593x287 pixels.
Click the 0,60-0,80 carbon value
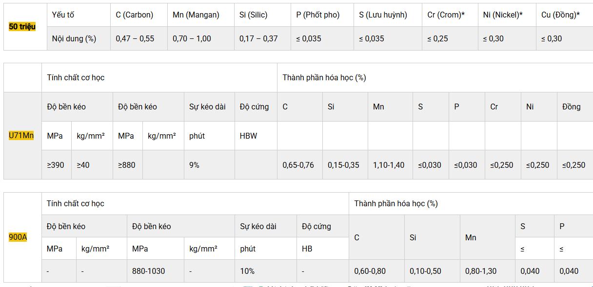pos(370,271)
